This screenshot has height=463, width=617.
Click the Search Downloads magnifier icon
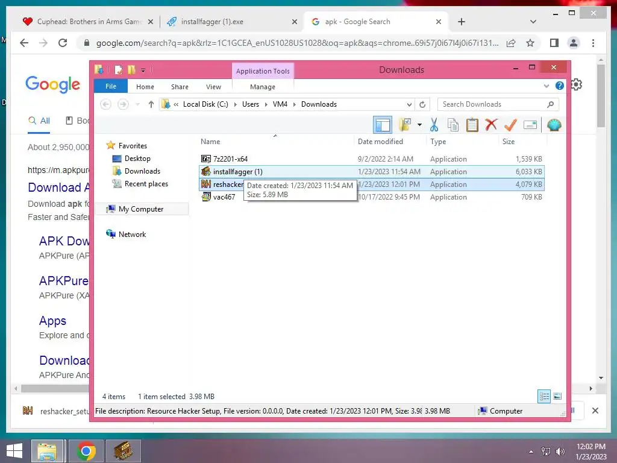coord(551,104)
